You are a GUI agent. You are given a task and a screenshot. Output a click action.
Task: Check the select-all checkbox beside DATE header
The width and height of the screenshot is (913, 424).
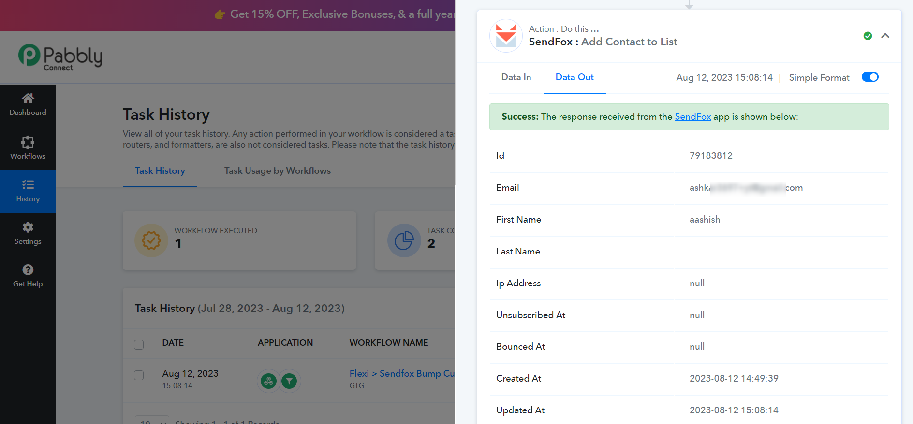[139, 344]
